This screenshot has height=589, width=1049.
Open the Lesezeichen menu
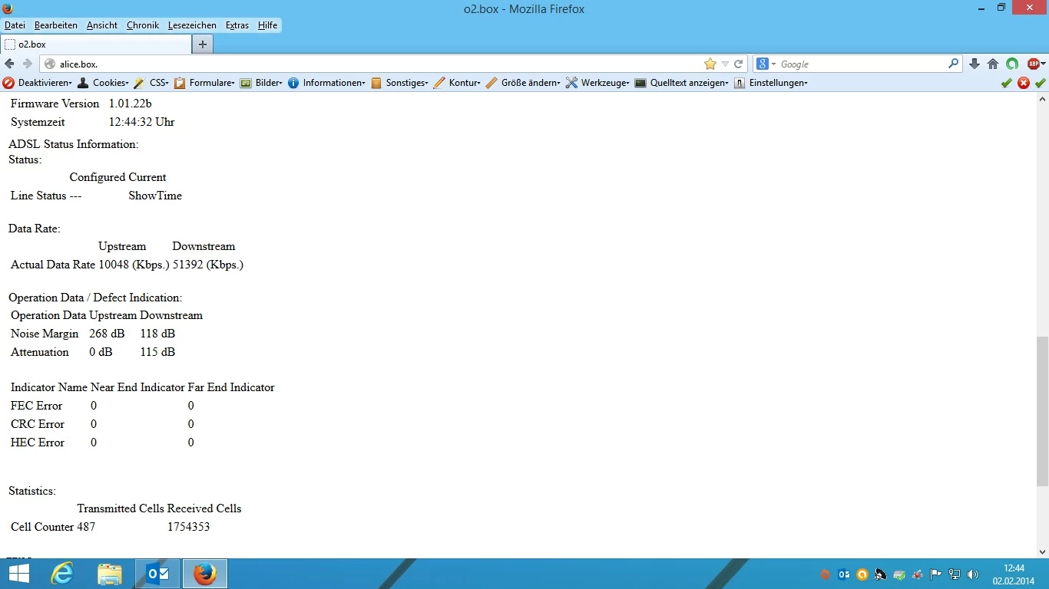(x=192, y=25)
